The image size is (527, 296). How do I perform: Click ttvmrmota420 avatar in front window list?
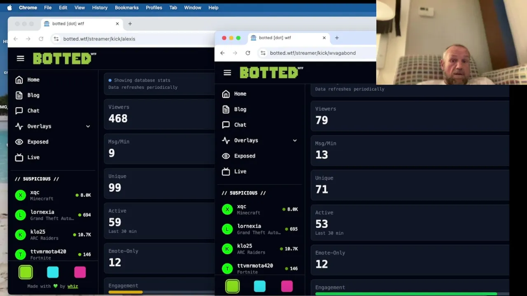tap(227, 268)
